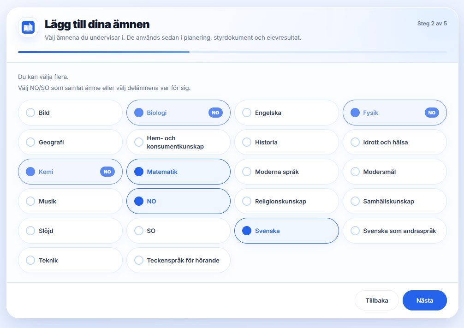Select Idrott och hälsa
Screen dimensions: 464x328
pyautogui.click(x=395, y=142)
